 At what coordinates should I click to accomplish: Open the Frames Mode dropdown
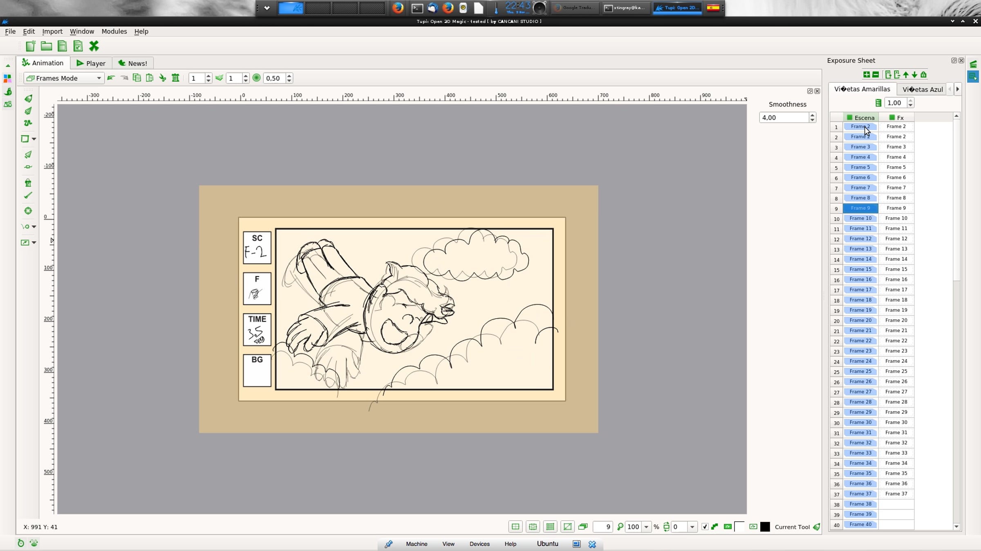pos(64,78)
